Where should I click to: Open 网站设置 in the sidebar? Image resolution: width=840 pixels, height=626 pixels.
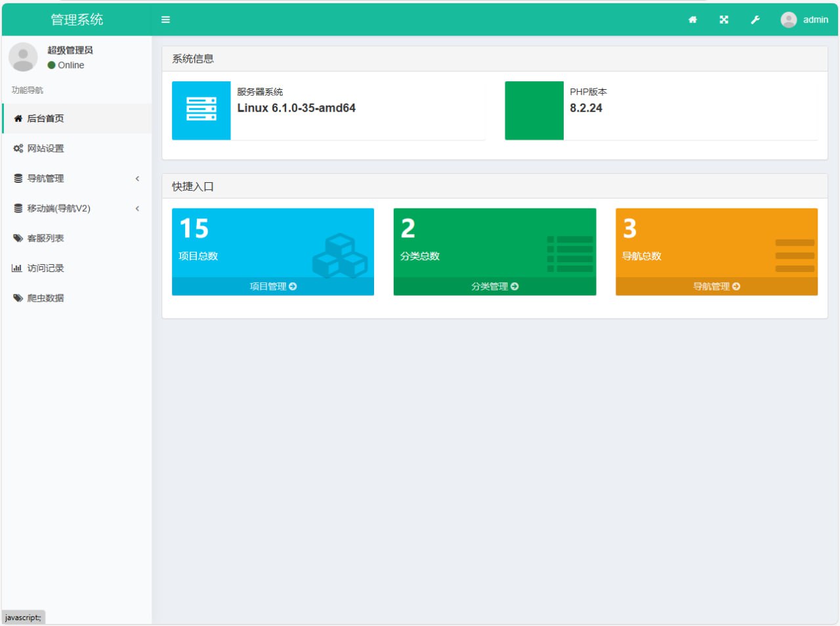click(x=45, y=149)
